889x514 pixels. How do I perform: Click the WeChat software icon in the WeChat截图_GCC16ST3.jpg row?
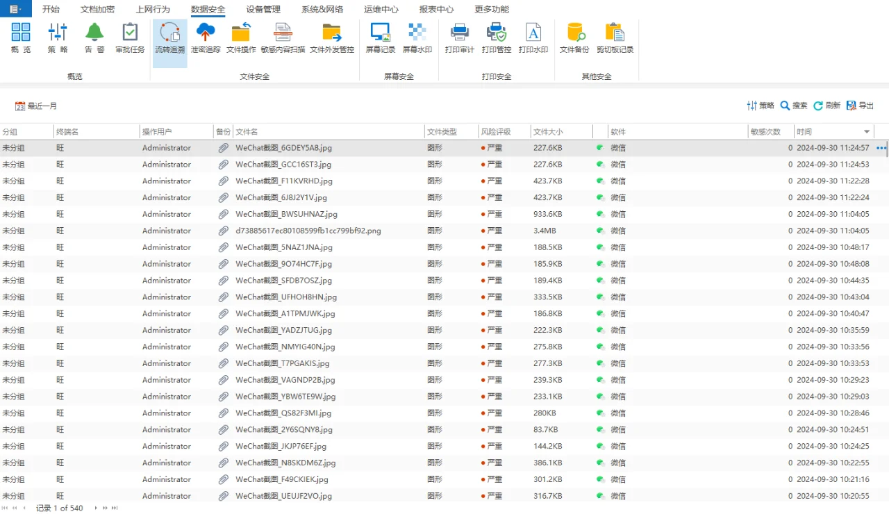click(600, 165)
